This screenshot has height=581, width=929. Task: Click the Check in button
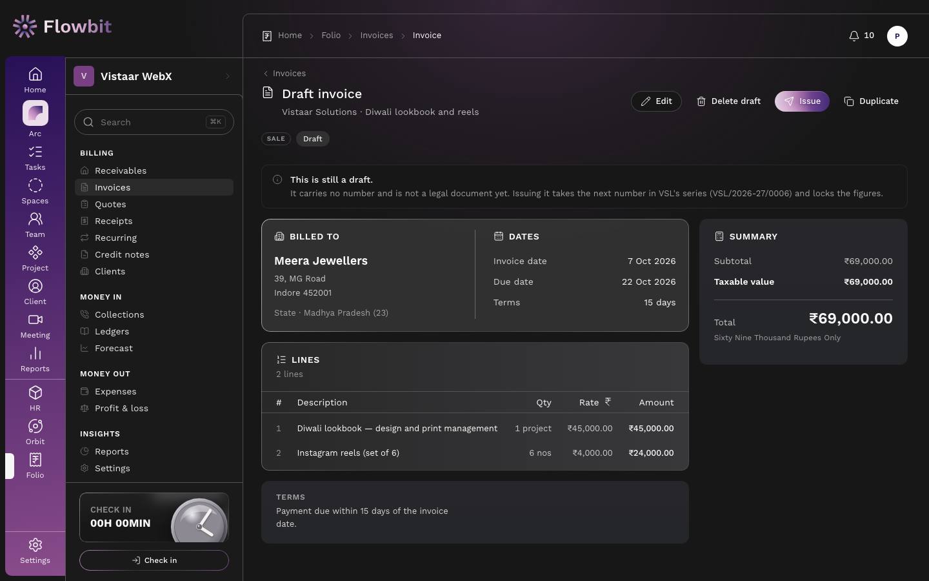(154, 560)
